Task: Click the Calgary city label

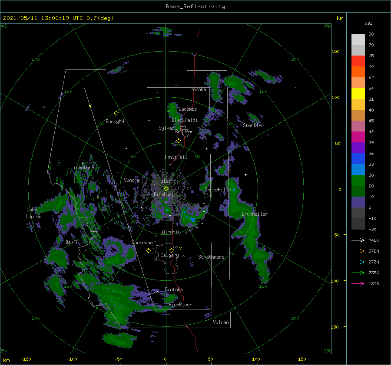Action: click(x=169, y=255)
